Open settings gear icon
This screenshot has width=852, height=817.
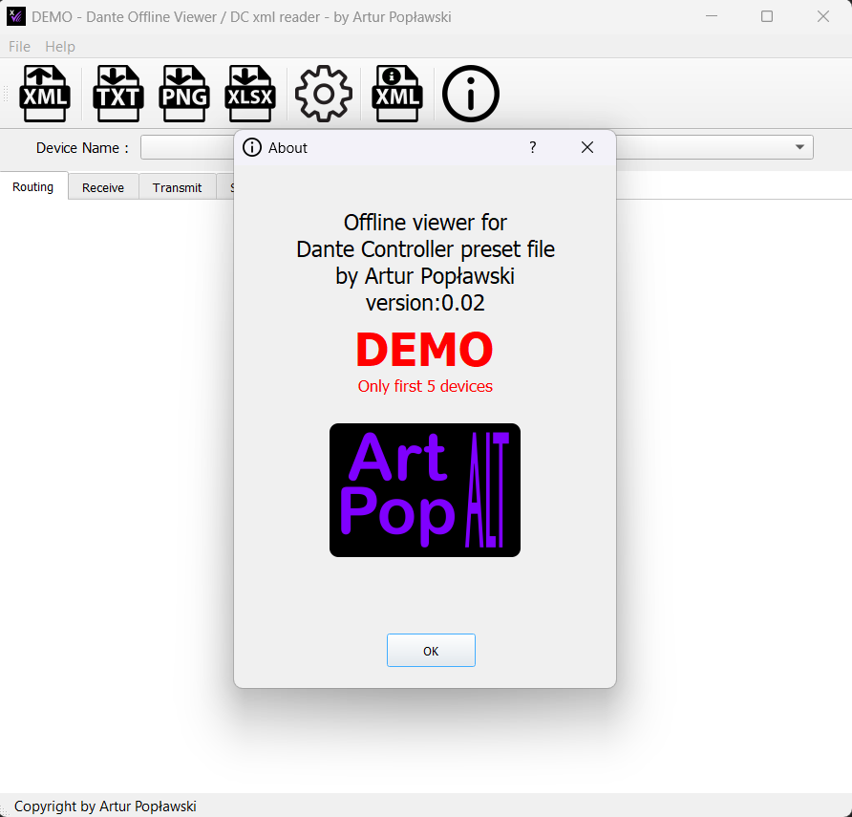pyautogui.click(x=323, y=94)
